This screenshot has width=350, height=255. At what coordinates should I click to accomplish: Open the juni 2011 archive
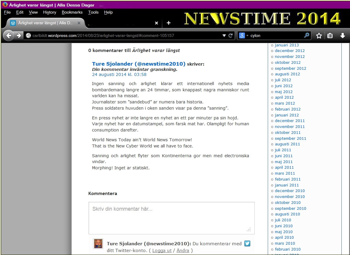pos(283,156)
